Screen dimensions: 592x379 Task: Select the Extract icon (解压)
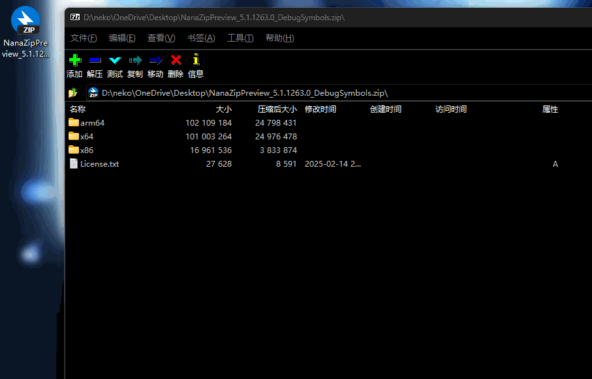(x=95, y=60)
